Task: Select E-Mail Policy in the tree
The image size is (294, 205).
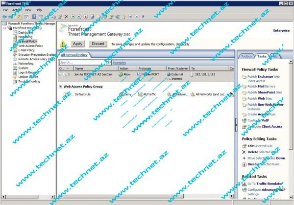Action: click(26, 50)
